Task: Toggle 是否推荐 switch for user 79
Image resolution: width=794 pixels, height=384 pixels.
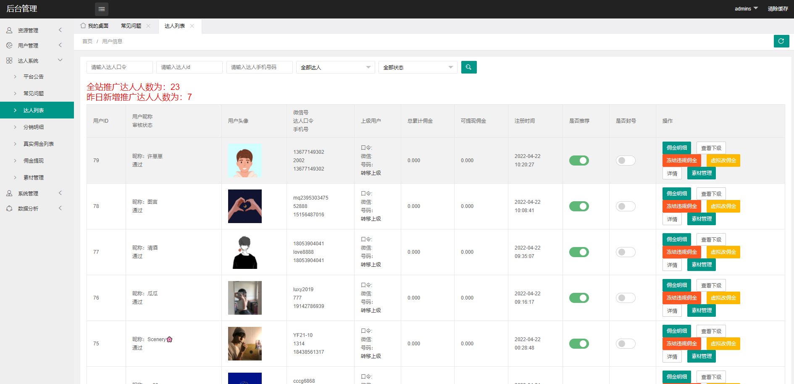Action: pyautogui.click(x=578, y=160)
